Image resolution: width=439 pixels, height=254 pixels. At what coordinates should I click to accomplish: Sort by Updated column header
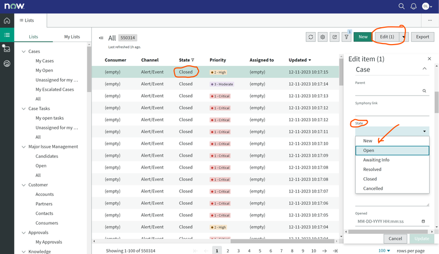tap(300, 60)
